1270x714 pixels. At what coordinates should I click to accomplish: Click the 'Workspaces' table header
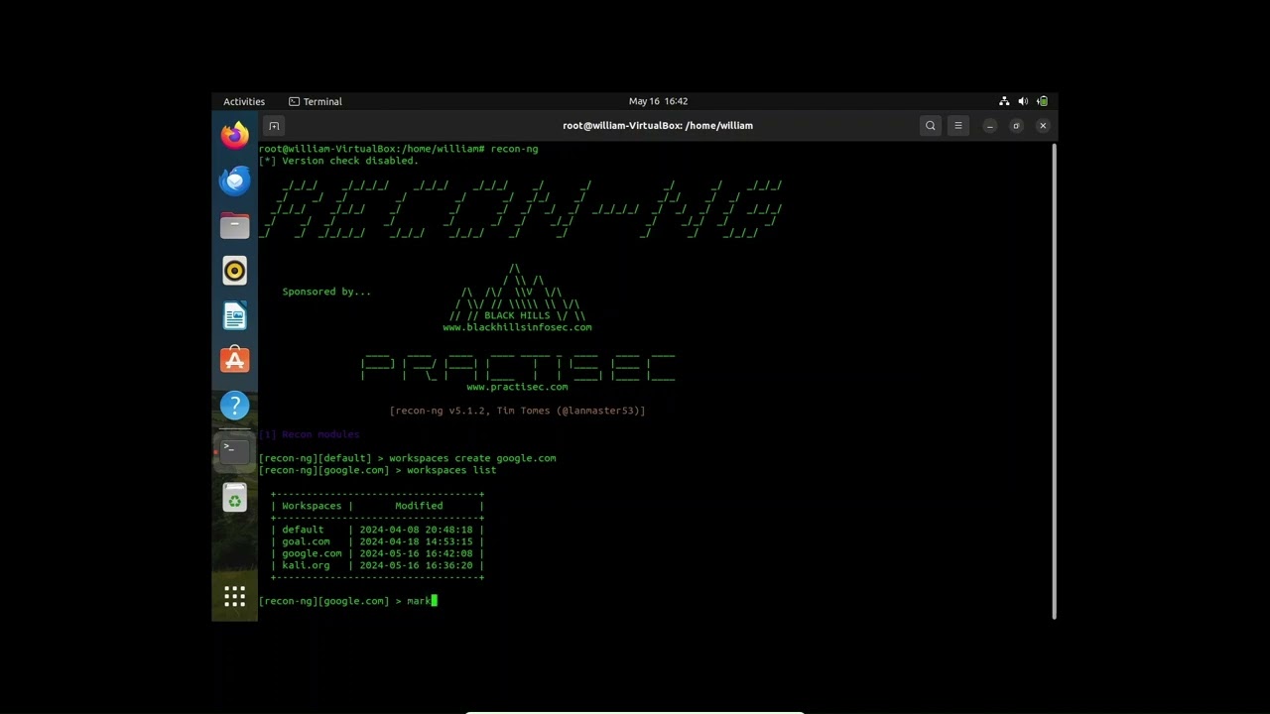312,506
